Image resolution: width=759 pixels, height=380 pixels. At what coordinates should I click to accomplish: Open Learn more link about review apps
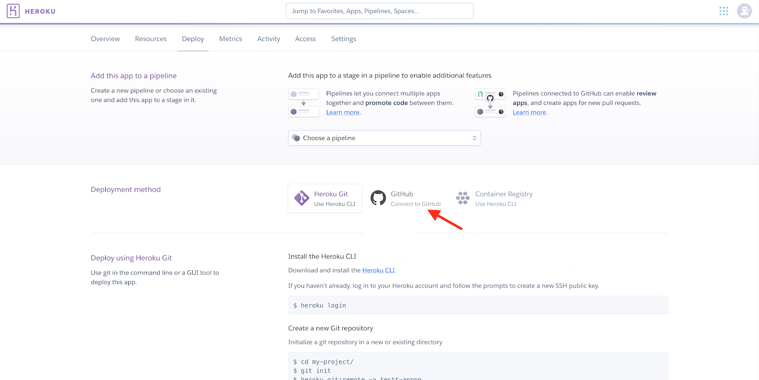[529, 112]
